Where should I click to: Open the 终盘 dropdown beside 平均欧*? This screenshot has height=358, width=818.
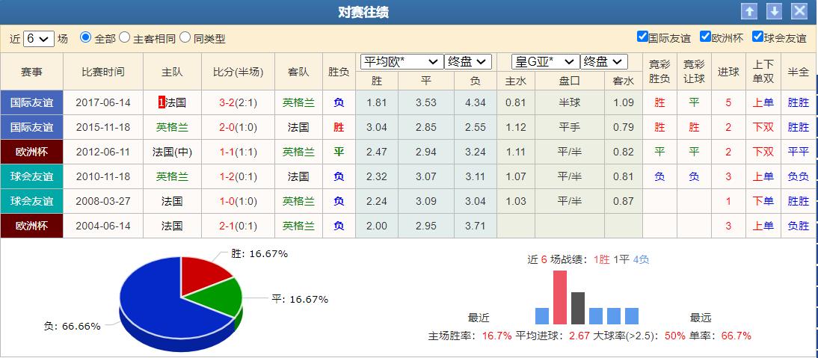tap(468, 62)
